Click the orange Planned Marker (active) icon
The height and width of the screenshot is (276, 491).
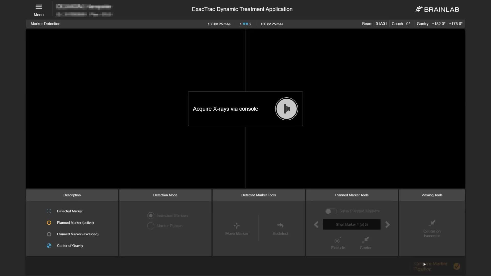pos(49,223)
